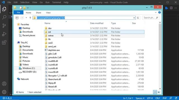Click the errors and warnings status indicator
Viewport: 179px width, 100px height.
point(7,98)
